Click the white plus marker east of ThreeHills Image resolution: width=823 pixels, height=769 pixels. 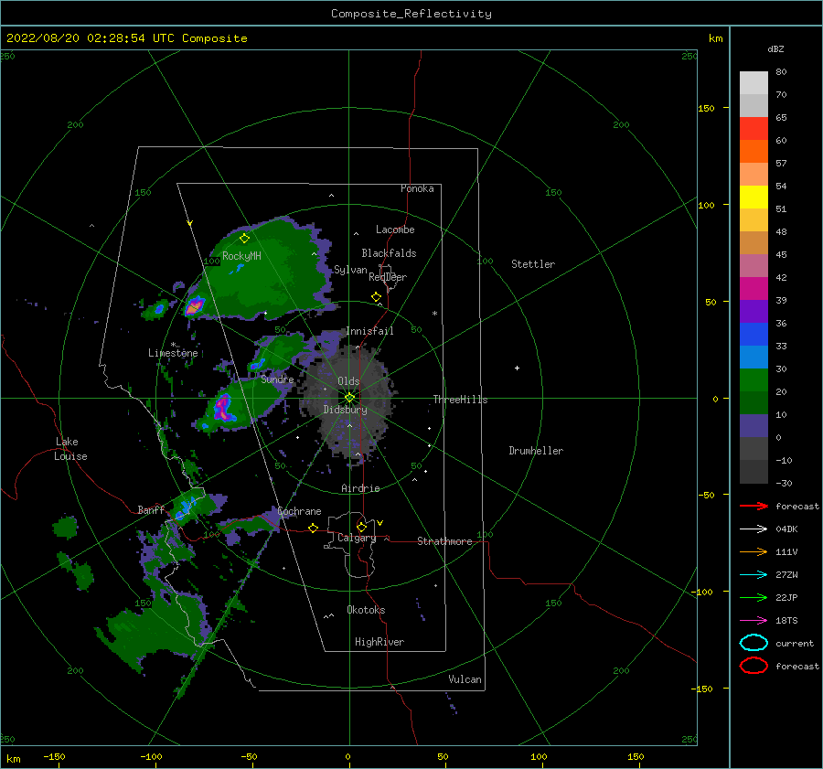tap(517, 368)
